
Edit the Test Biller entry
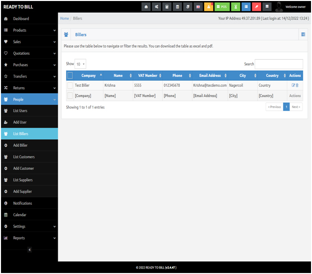coord(293,85)
